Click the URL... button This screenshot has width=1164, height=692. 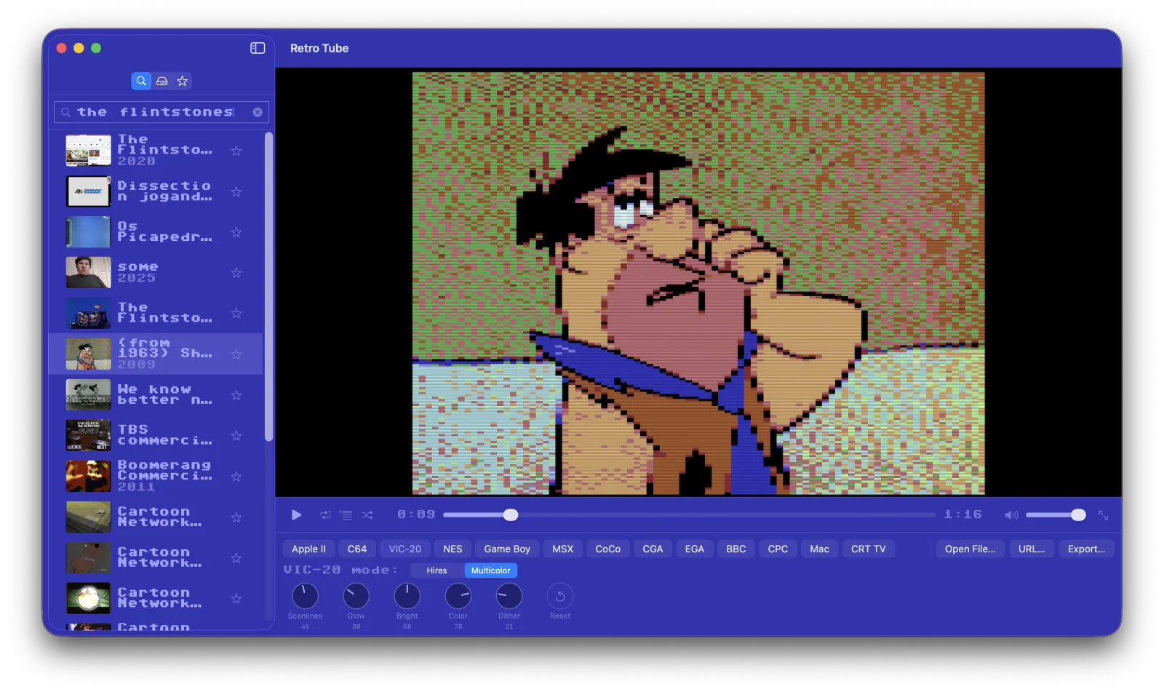[x=1032, y=549]
